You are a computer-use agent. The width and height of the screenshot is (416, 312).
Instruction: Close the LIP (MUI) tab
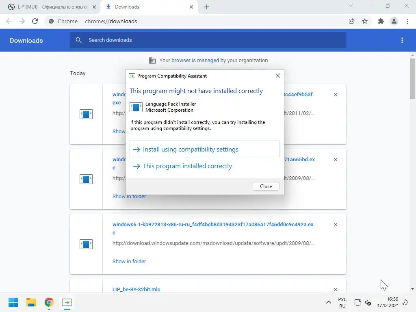tap(94, 7)
